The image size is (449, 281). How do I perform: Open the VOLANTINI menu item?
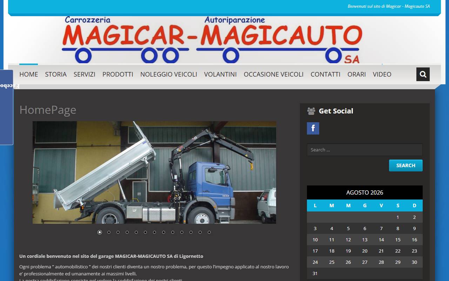220,74
